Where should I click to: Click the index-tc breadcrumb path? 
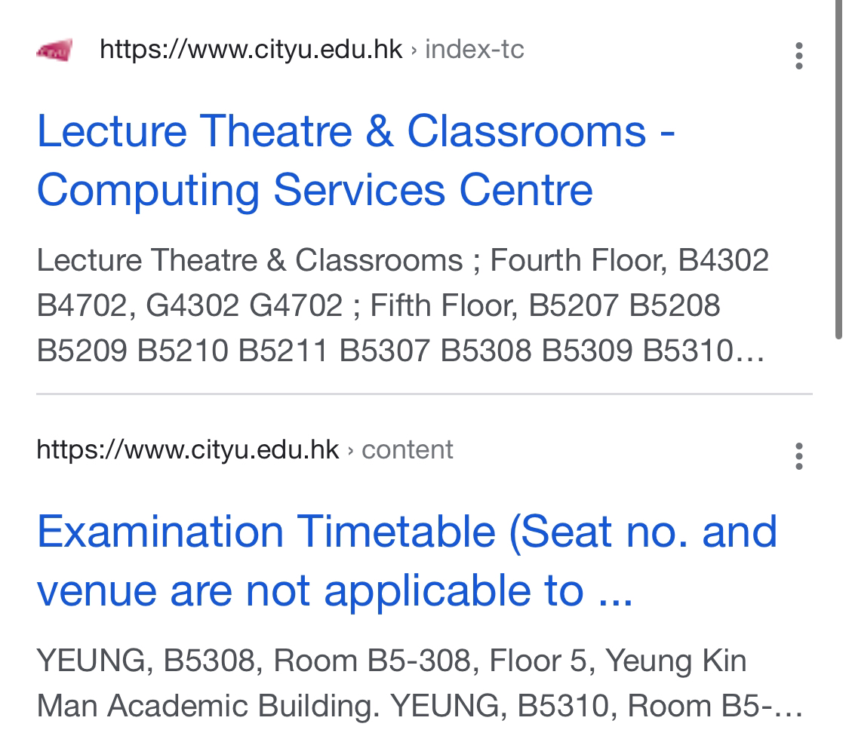click(475, 49)
